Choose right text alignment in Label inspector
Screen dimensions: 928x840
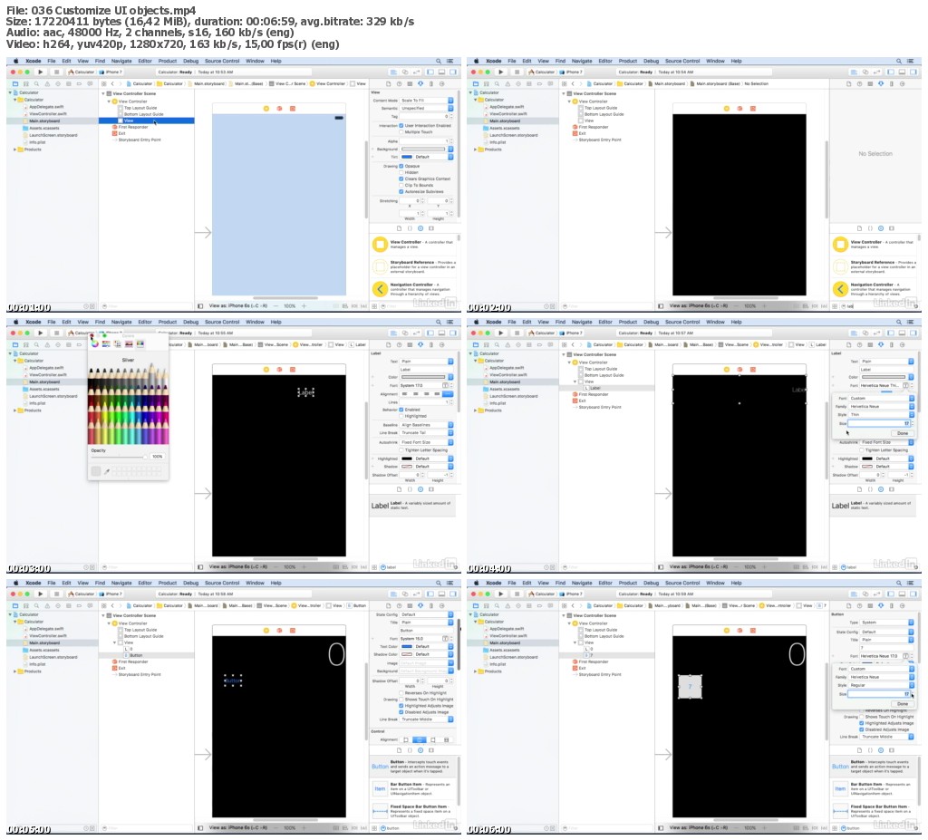click(x=426, y=393)
